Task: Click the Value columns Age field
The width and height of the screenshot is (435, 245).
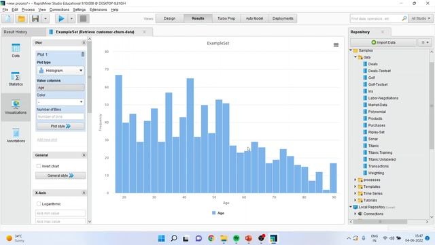Action: 60,88
